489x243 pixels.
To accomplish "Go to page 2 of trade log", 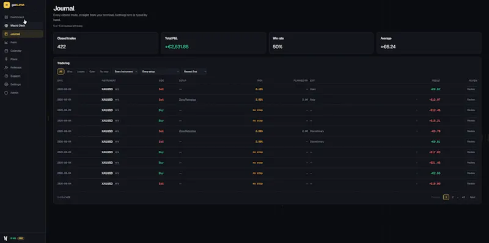I will click(453, 197).
